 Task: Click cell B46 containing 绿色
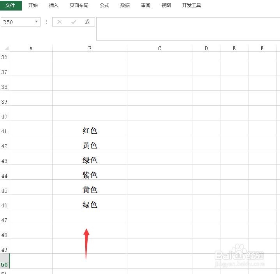coord(90,202)
